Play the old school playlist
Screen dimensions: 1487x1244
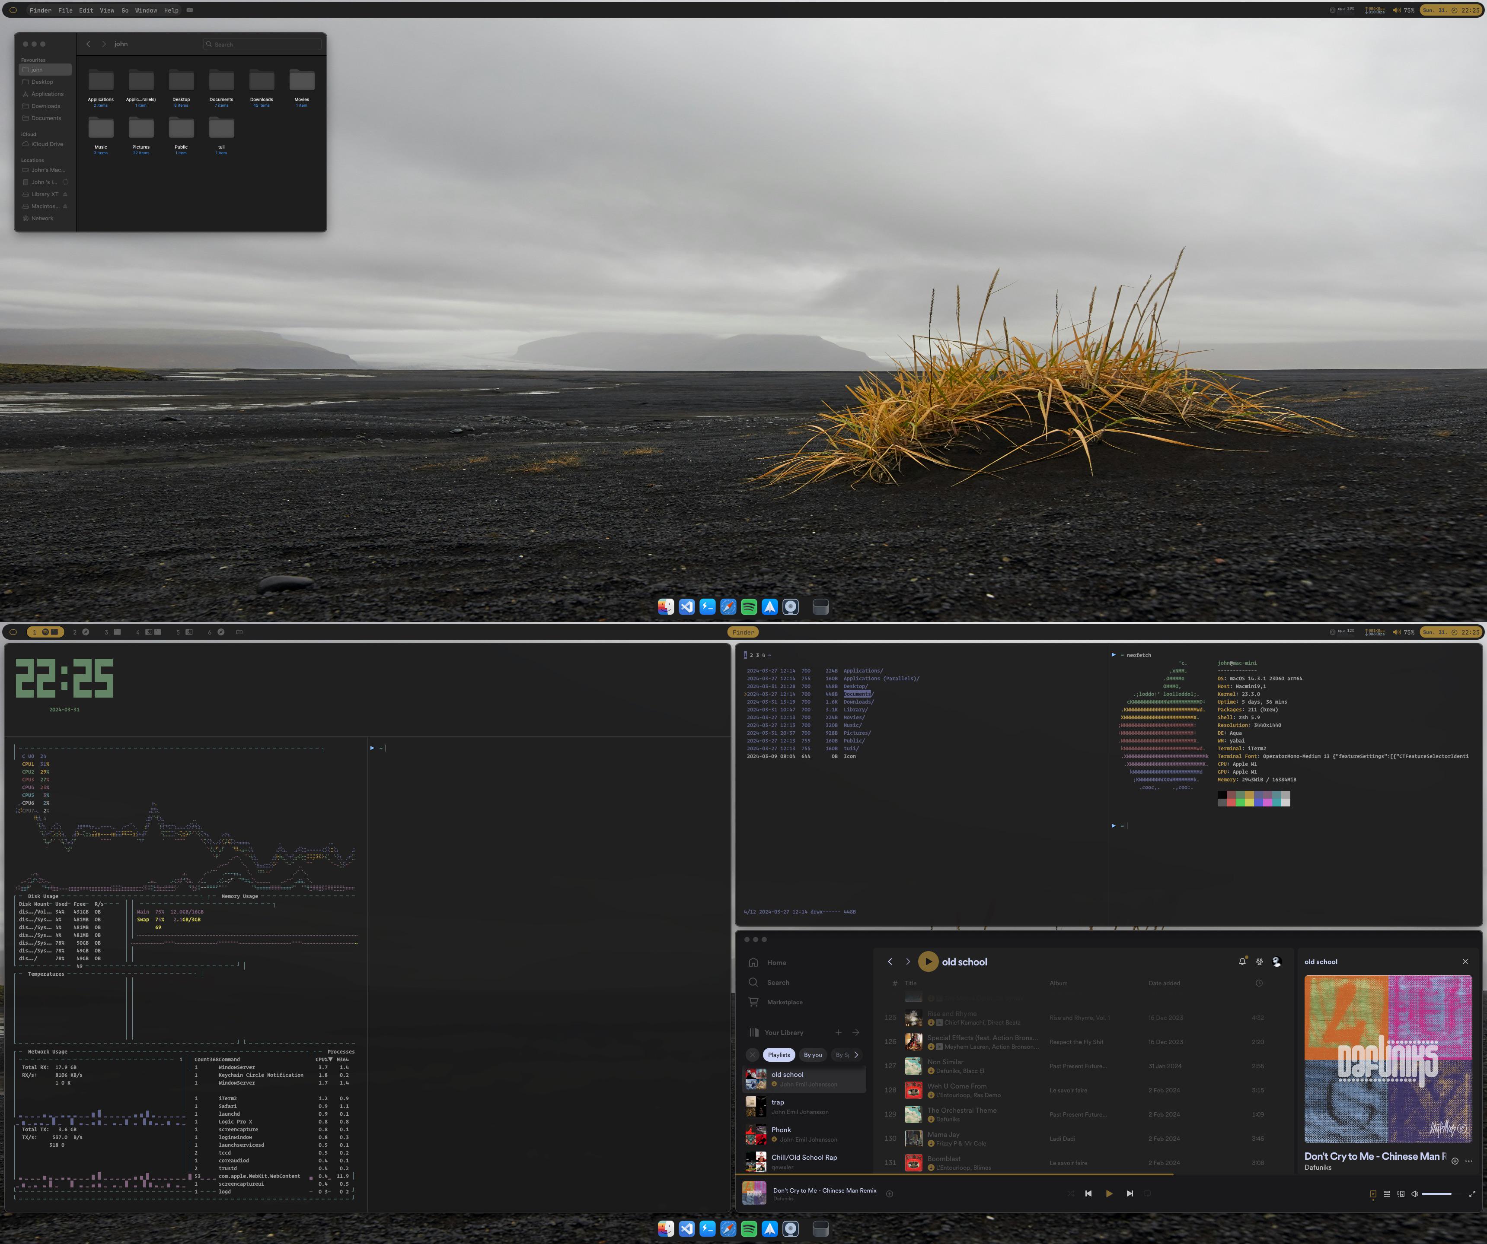coord(929,962)
